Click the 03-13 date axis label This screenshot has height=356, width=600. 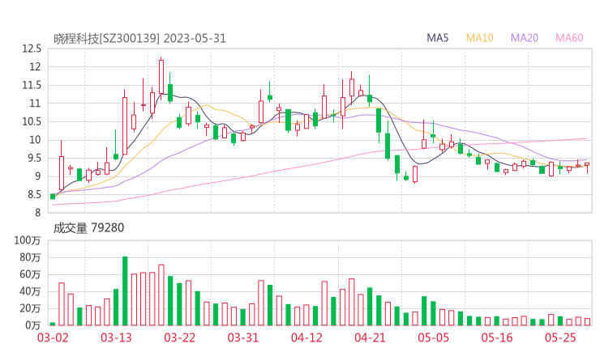coord(116,337)
